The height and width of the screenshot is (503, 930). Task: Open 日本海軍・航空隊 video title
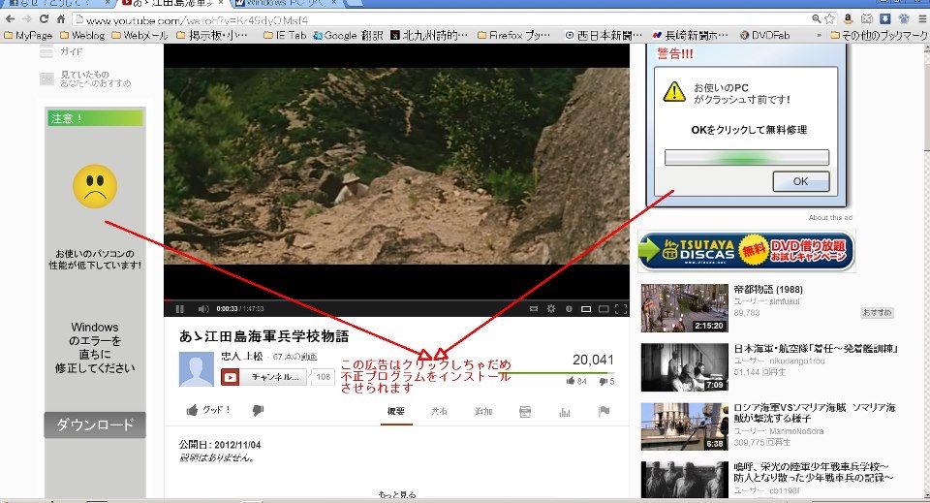[x=816, y=349]
